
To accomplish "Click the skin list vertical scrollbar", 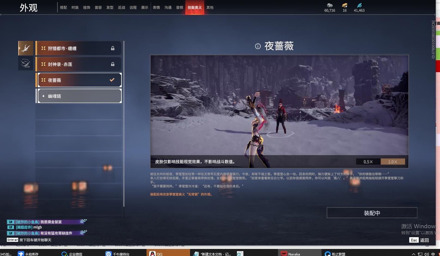I will (x=124, y=123).
